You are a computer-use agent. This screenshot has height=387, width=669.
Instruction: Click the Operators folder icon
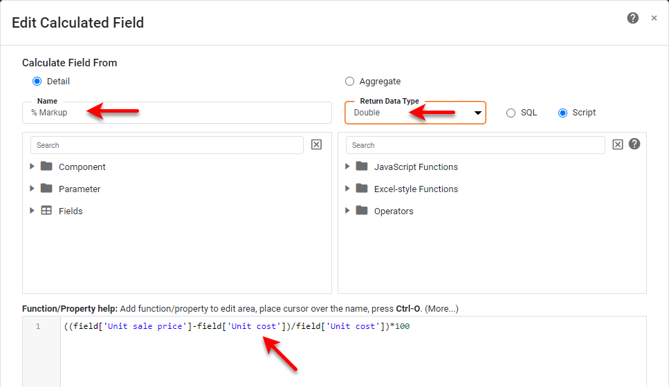[x=362, y=210]
